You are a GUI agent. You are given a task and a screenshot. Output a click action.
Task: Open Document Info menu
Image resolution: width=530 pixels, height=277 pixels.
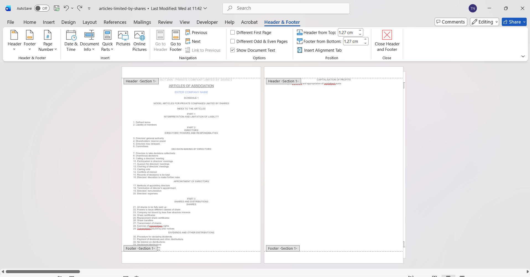pyautogui.click(x=89, y=41)
